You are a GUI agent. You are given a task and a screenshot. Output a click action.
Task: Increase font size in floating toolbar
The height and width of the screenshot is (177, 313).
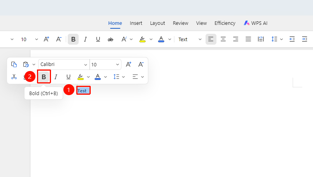click(128, 64)
